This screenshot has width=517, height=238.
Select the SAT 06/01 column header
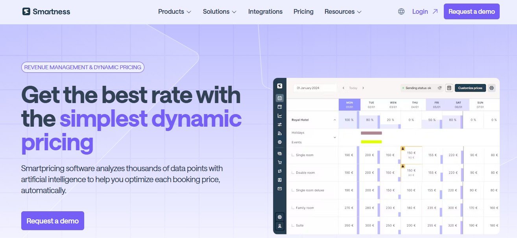coord(458,105)
